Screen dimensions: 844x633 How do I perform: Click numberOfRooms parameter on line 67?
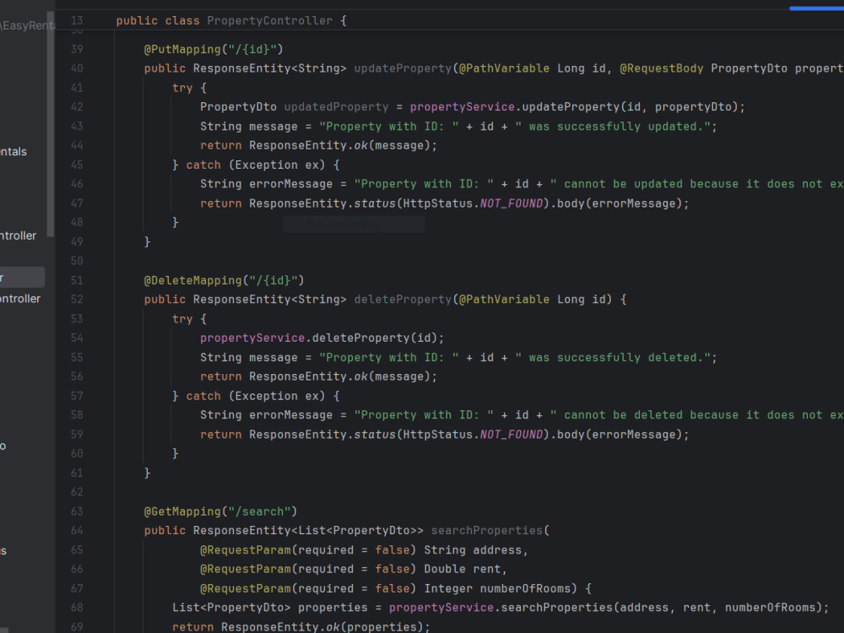[x=525, y=588]
